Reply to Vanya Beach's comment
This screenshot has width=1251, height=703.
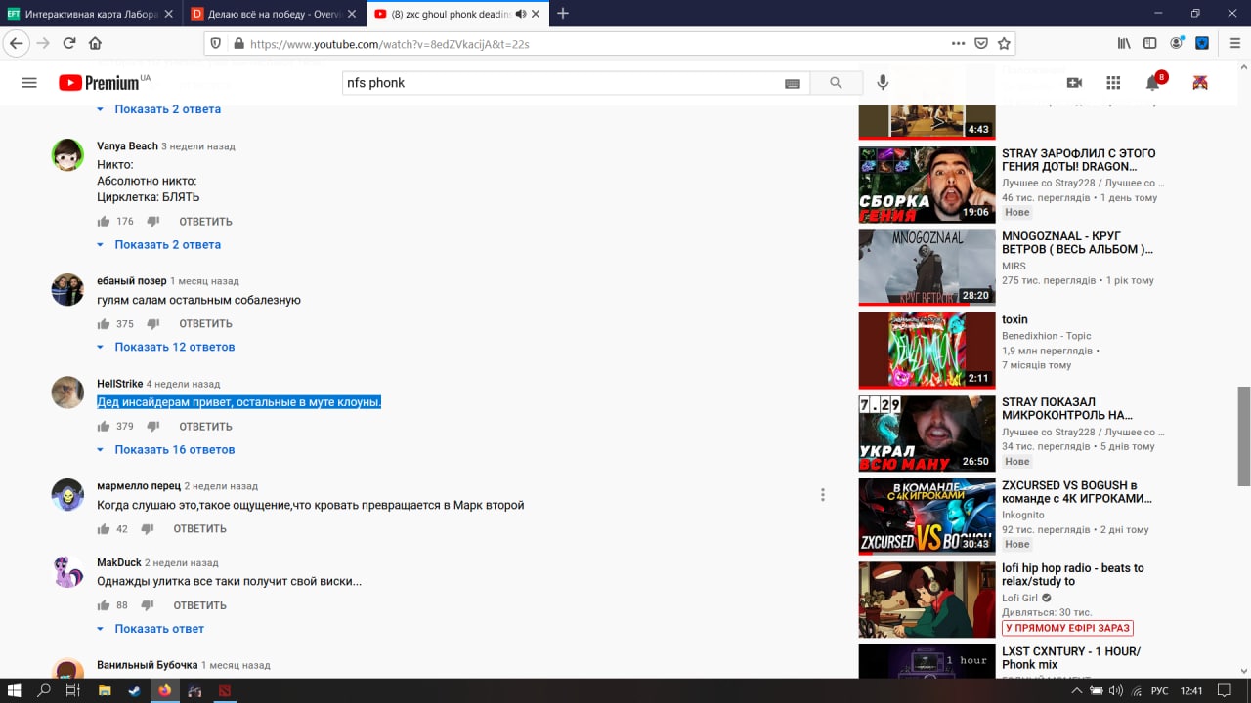(x=205, y=222)
